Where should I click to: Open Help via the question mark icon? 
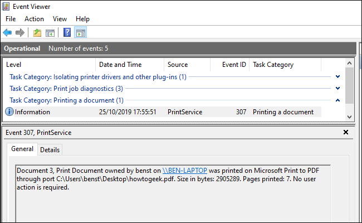[67, 33]
